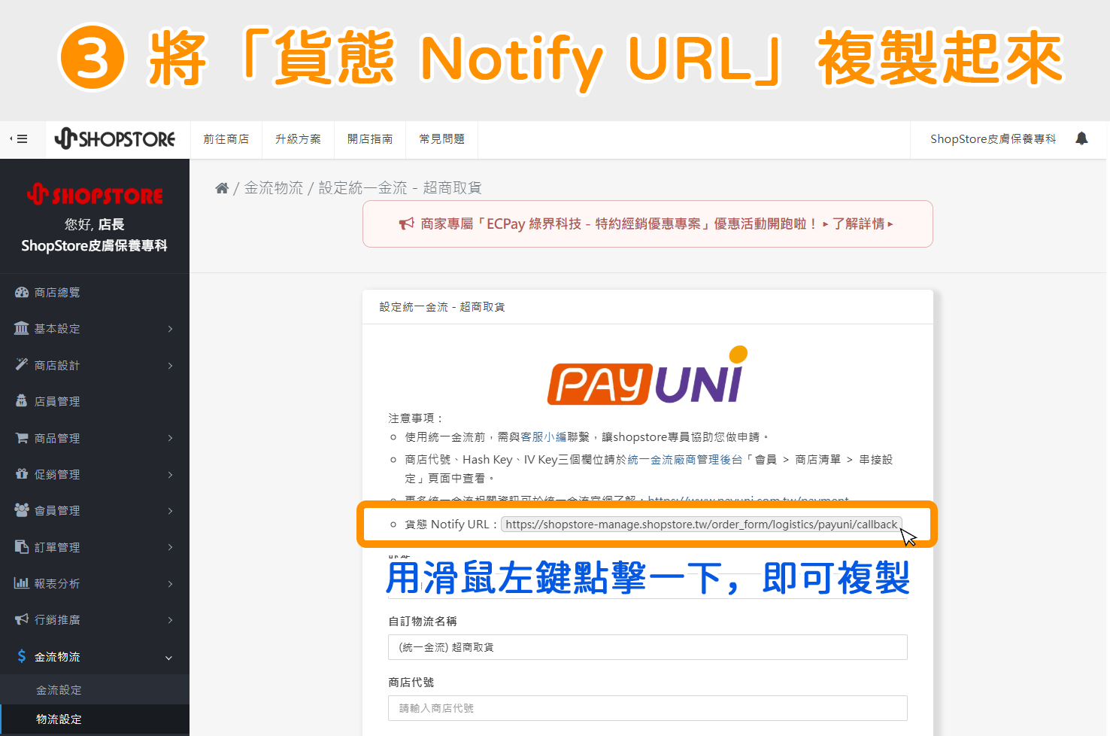Click the 訂單管理 document icon
This screenshot has width=1110, height=736.
[22, 546]
